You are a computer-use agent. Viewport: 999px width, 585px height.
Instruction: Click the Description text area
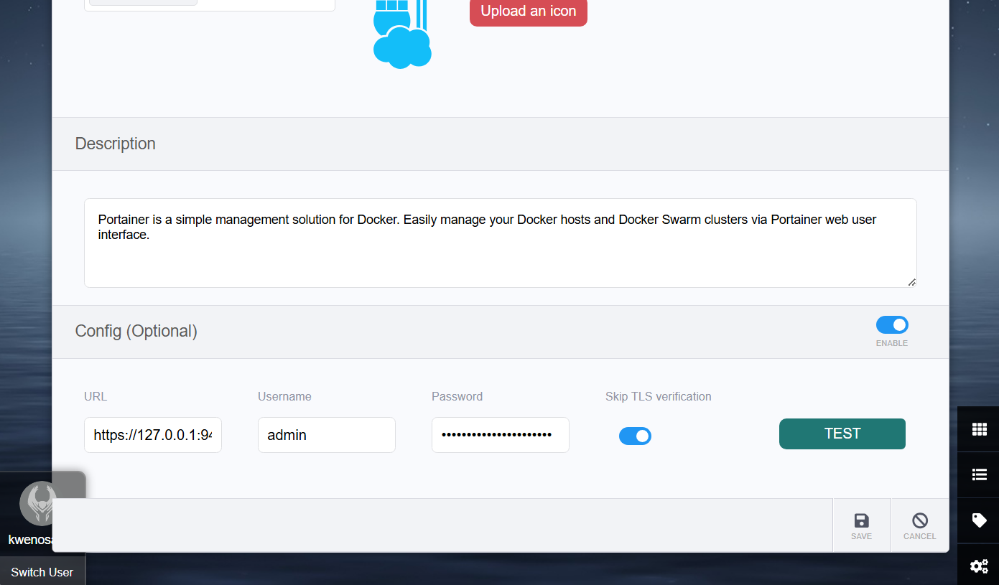point(500,242)
